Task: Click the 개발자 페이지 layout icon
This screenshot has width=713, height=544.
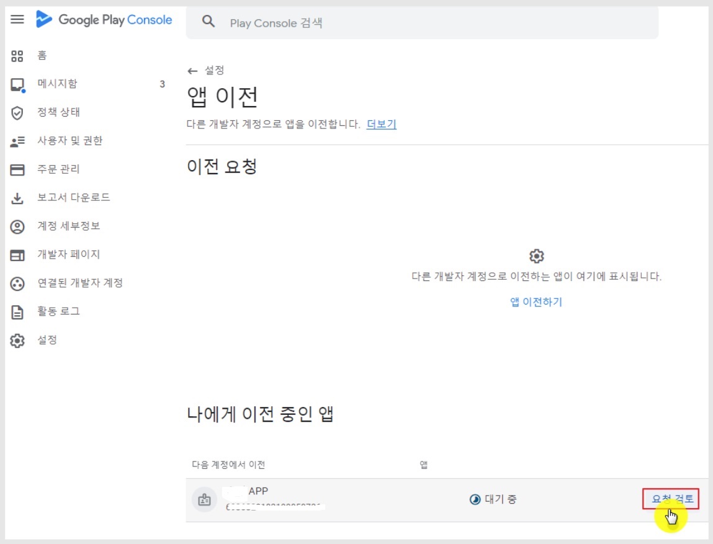Action: pyautogui.click(x=17, y=256)
